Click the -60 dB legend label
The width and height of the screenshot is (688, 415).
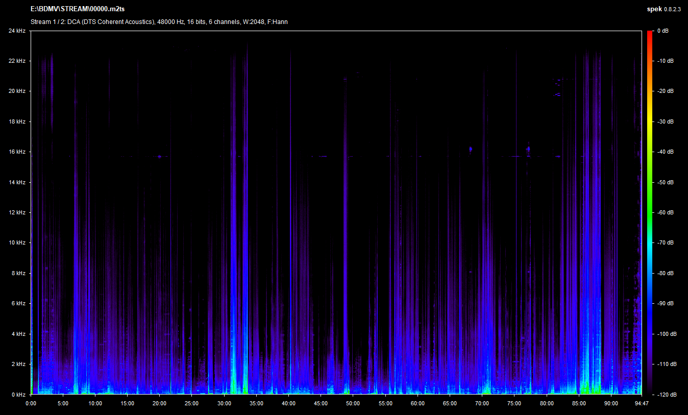pyautogui.click(x=665, y=213)
